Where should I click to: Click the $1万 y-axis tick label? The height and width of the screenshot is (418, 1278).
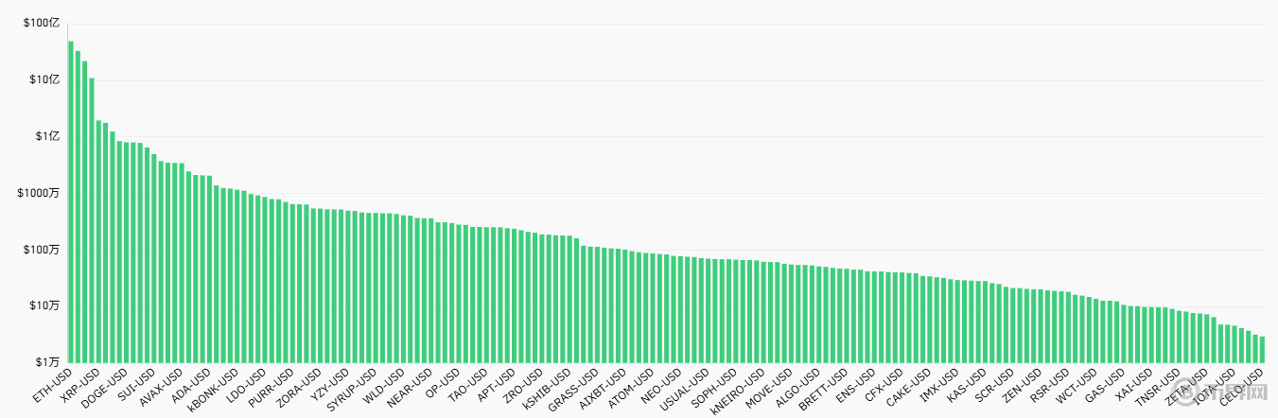[x=46, y=362]
